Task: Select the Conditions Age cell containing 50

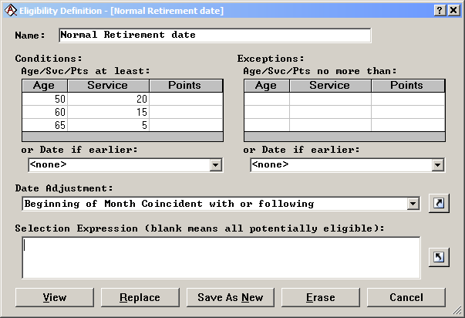Action: point(43,99)
